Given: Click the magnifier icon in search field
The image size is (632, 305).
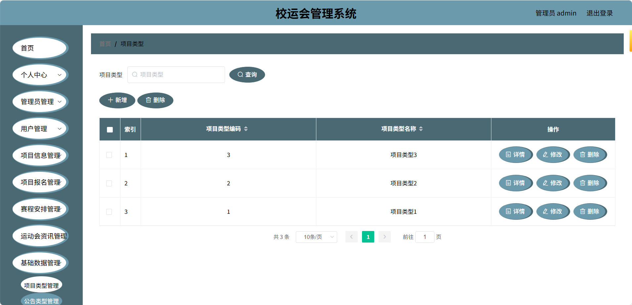Looking at the screenshot, I should click(135, 75).
